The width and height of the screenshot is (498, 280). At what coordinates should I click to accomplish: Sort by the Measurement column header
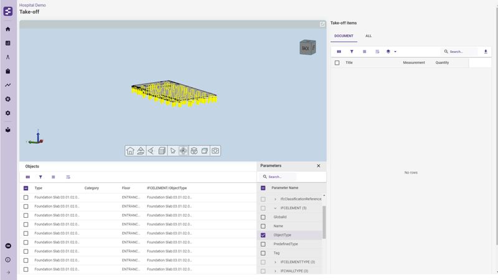(414, 63)
